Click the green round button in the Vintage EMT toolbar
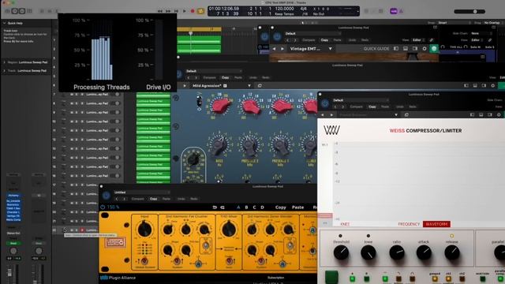The width and height of the screenshot is (505, 284). click(x=434, y=49)
